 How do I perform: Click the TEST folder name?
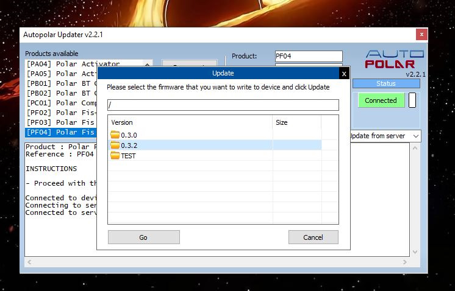point(128,156)
